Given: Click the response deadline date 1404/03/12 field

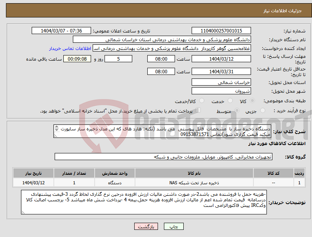Looking at the screenshot, I should pos(221,59).
